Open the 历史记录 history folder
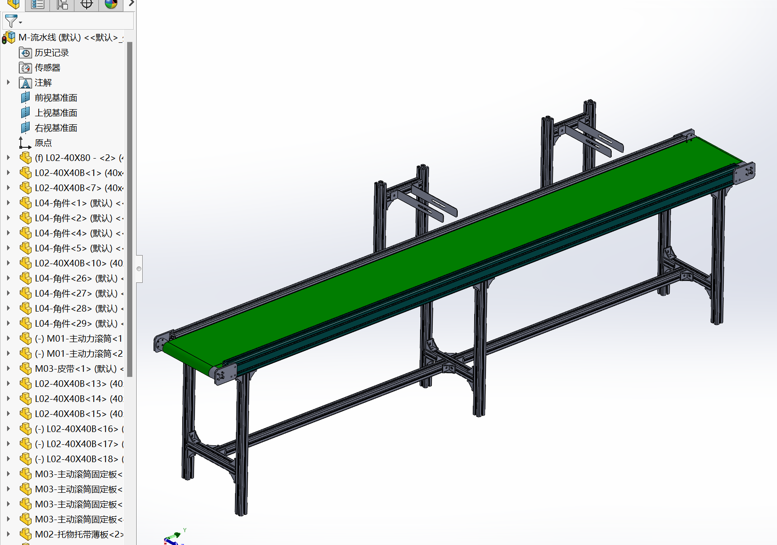777x545 pixels. tap(51, 53)
